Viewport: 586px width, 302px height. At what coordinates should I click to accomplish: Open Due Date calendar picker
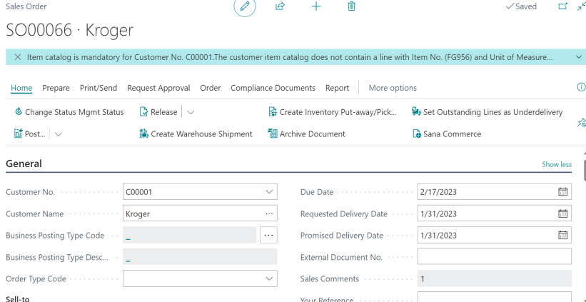(562, 192)
